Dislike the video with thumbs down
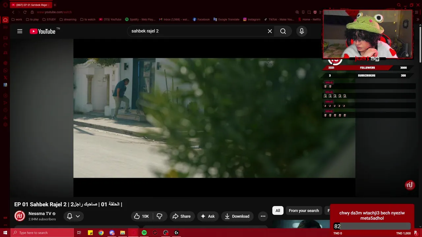This screenshot has height=237, width=422. click(x=160, y=216)
